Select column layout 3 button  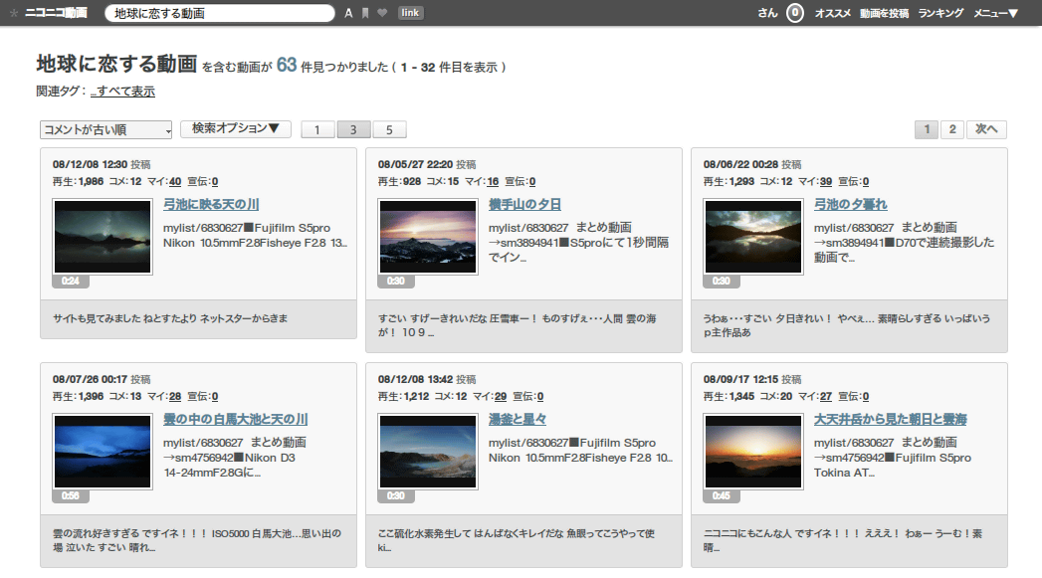[353, 129]
